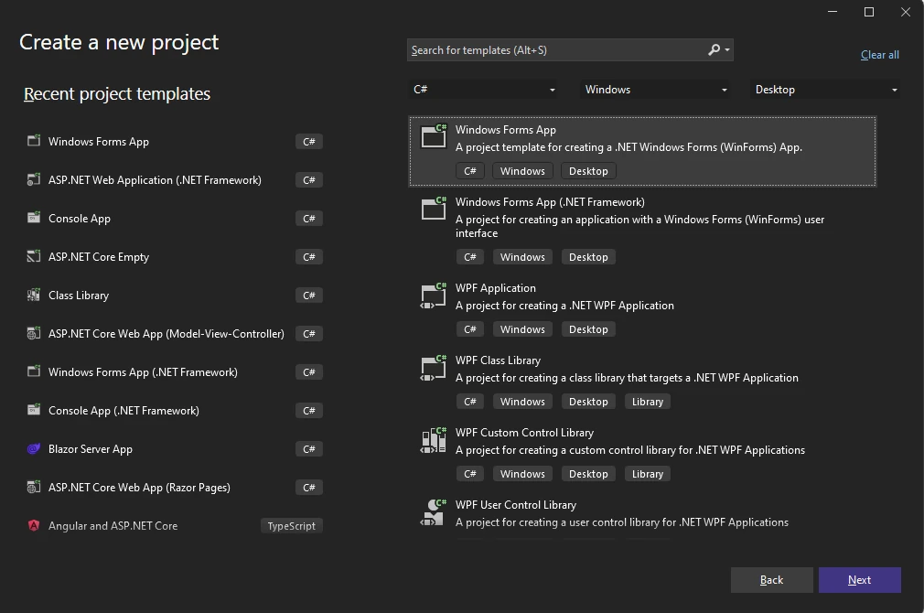Screen dimensions: 924x613
Task: Click the Next button
Action: tap(859, 579)
